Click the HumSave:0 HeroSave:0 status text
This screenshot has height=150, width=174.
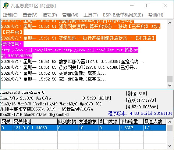pos(22,92)
